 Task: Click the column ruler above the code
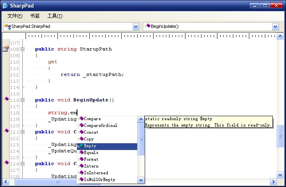tap(151, 36)
